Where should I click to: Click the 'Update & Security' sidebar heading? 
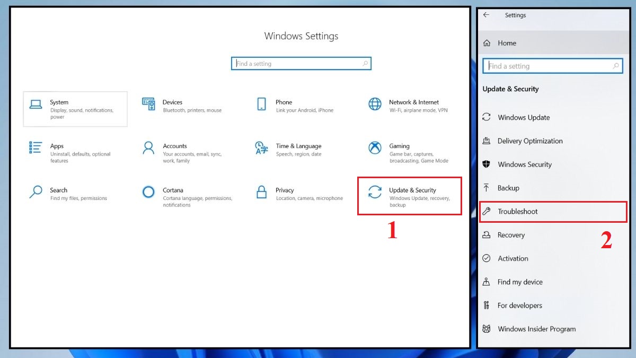pyautogui.click(x=511, y=89)
